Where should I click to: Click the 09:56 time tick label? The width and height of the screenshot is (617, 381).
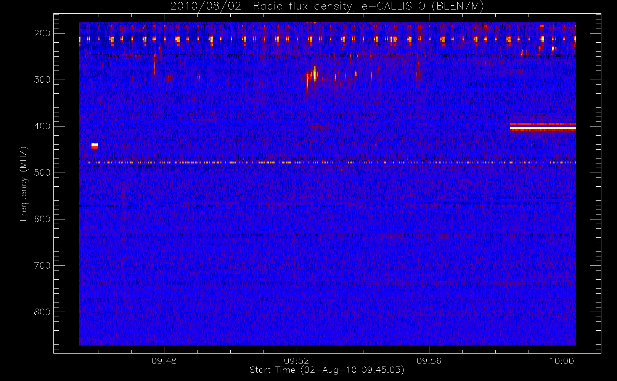point(429,361)
